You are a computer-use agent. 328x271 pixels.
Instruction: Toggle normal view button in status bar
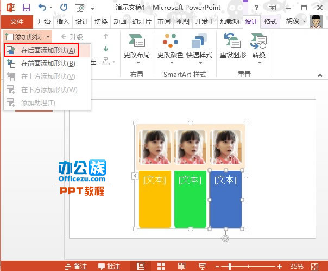tap(141, 266)
